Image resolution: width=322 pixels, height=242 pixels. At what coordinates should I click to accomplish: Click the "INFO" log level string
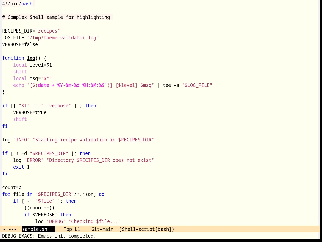[21, 140]
